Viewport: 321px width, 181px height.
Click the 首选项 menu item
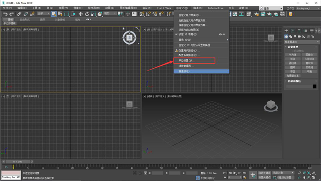[x=202, y=71]
